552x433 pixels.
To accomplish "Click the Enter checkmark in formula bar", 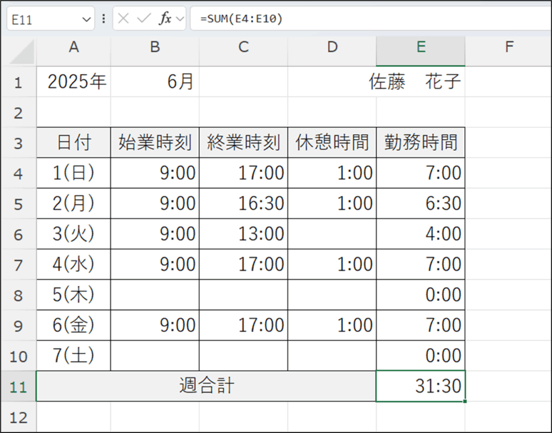I will pyautogui.click(x=143, y=19).
